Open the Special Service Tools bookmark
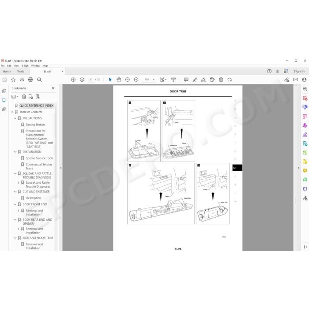 click(39, 158)
